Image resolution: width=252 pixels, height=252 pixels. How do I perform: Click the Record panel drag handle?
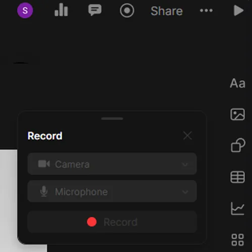point(112,118)
